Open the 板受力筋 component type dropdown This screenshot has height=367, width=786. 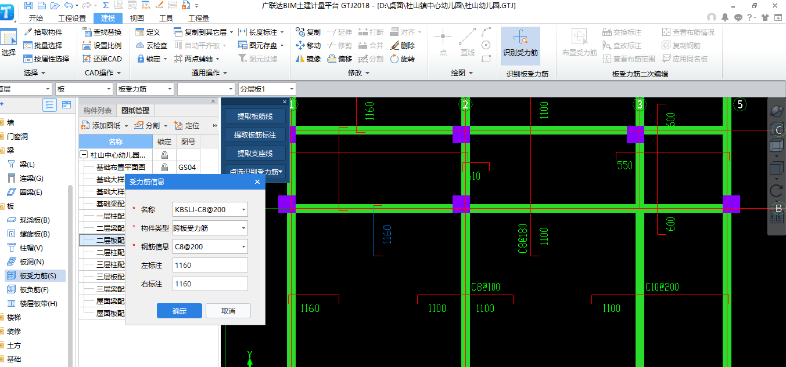169,89
